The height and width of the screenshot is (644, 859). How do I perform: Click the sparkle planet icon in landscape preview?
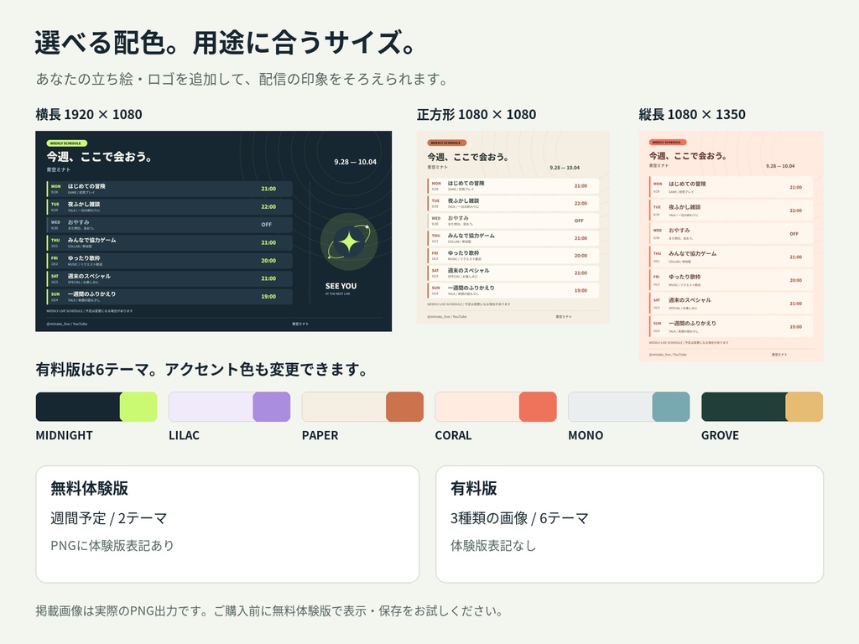point(349,242)
